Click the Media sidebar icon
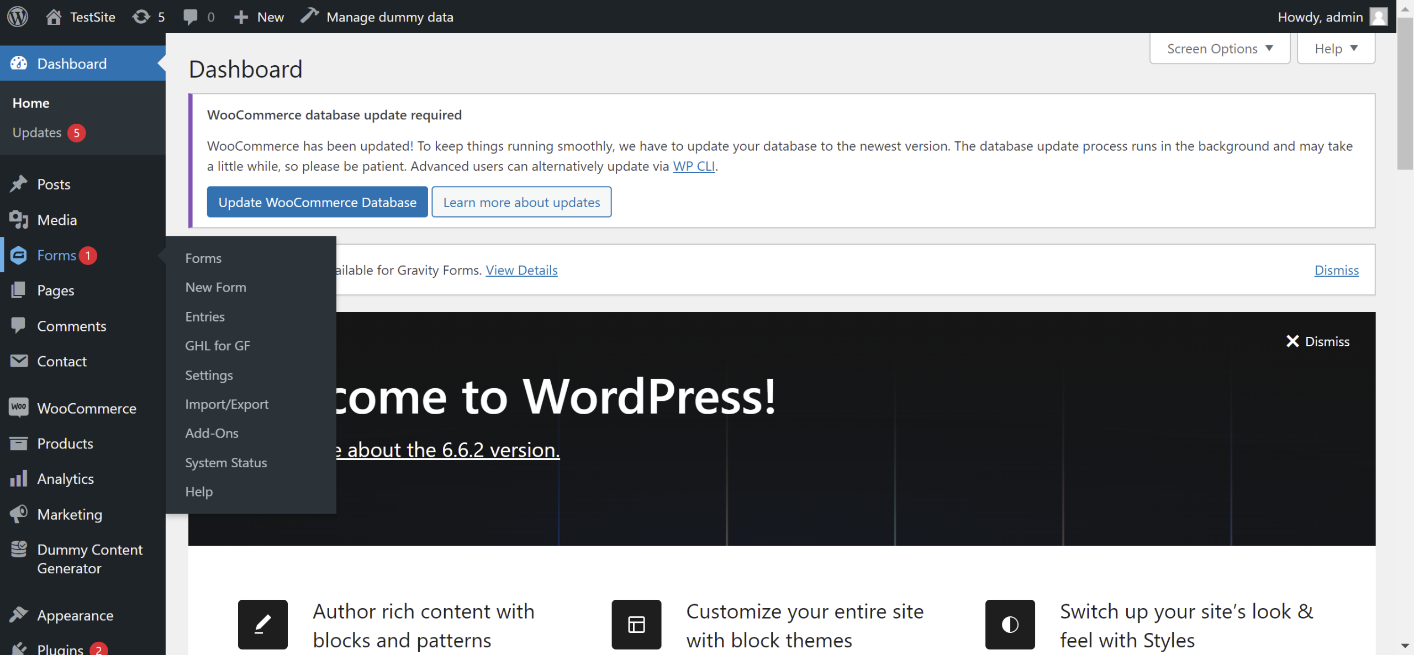Image resolution: width=1414 pixels, height=655 pixels. [x=19, y=220]
